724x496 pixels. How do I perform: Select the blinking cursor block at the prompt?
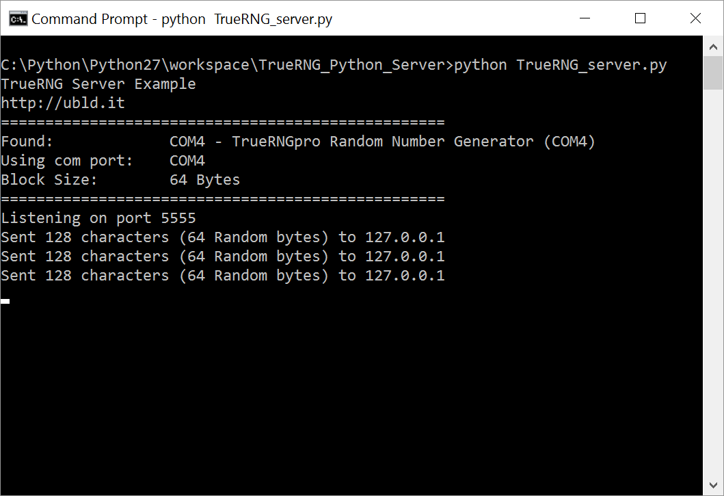(x=5, y=301)
